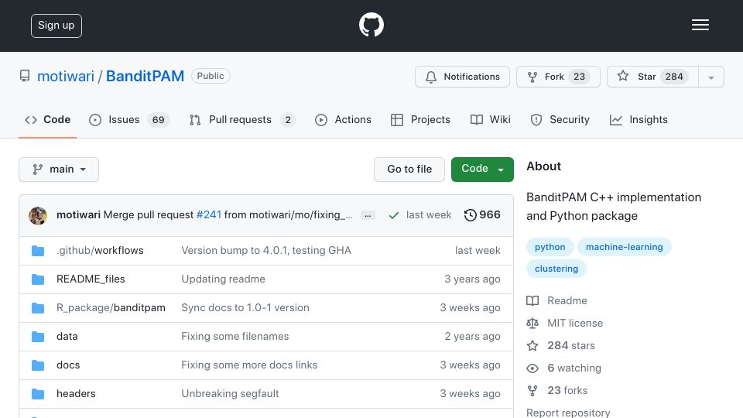
Task: Expand the star lists dropdown arrow
Action: pos(710,77)
